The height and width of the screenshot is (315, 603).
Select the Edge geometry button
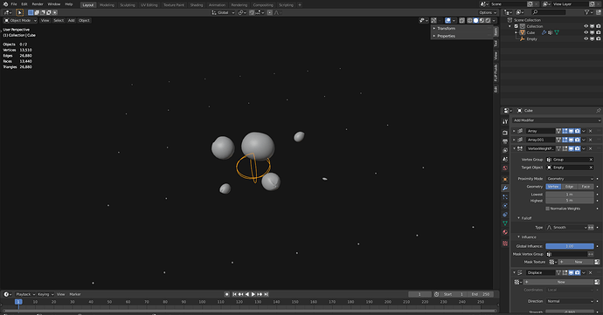[570, 187]
